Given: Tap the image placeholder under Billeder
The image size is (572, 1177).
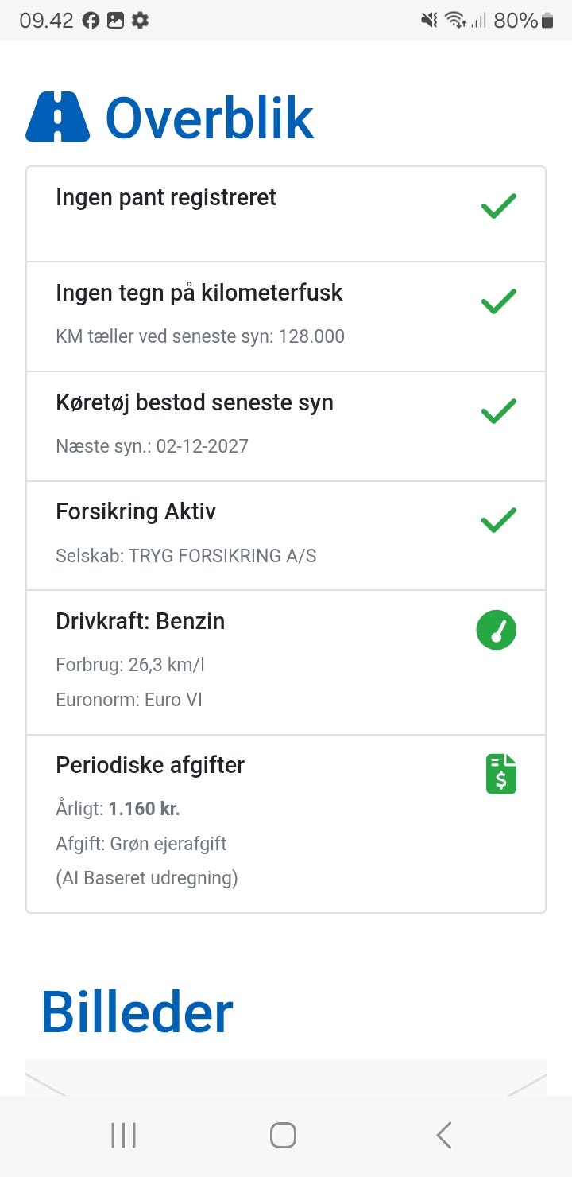Looking at the screenshot, I should (286, 1078).
